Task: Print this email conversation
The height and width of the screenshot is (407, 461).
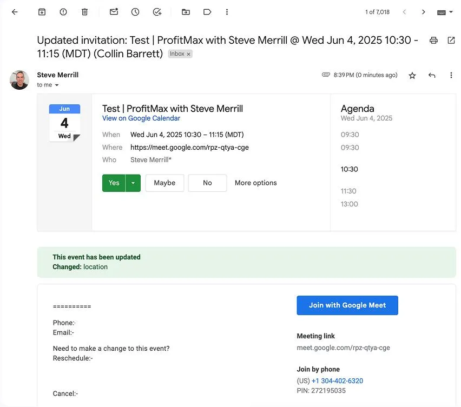Action: point(433,40)
